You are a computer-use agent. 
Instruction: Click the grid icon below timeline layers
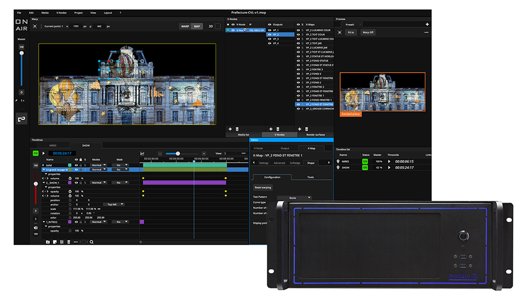(x=62, y=242)
